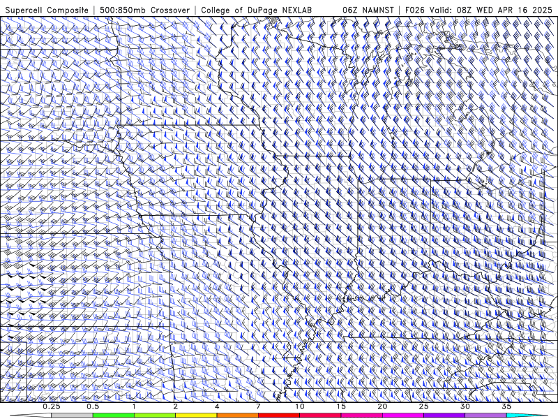Screen dimensions: 558x419
Task: Click the 'Supercell Composite' title text
Action: click(47, 10)
